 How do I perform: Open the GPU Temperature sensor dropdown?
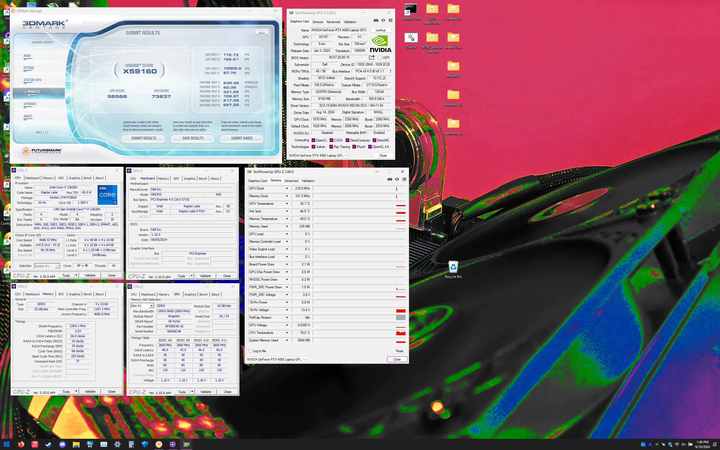287,204
